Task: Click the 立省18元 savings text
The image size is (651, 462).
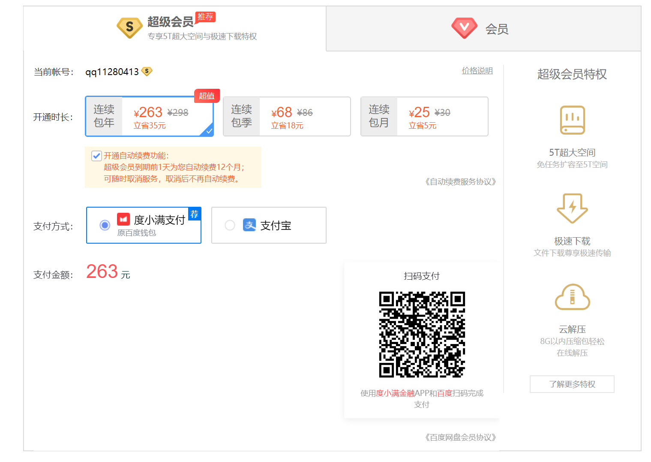Action: click(x=287, y=125)
